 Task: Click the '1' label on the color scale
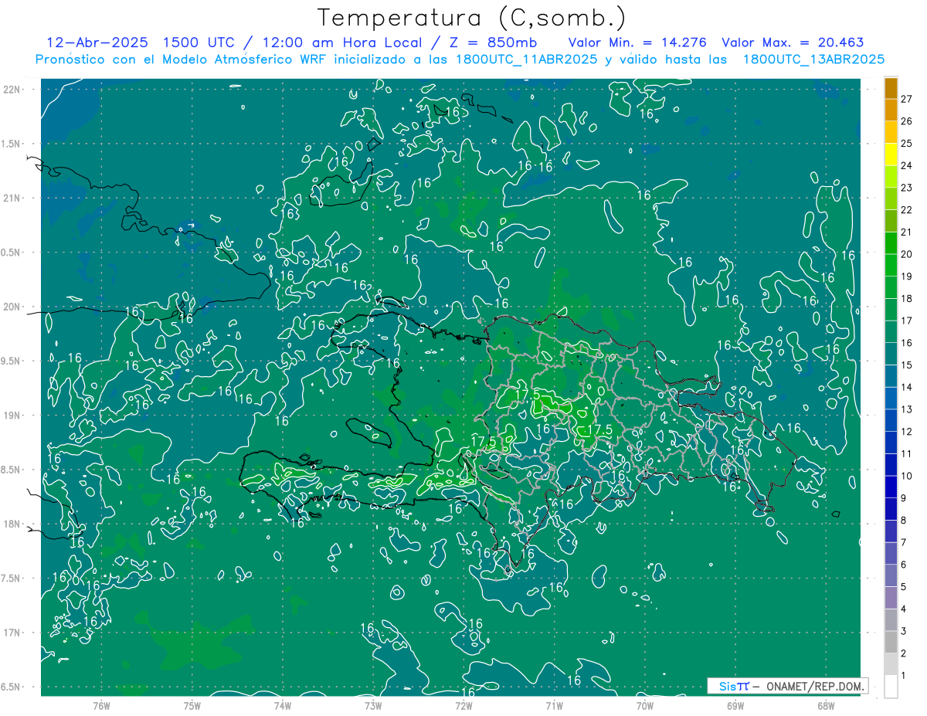tap(904, 675)
